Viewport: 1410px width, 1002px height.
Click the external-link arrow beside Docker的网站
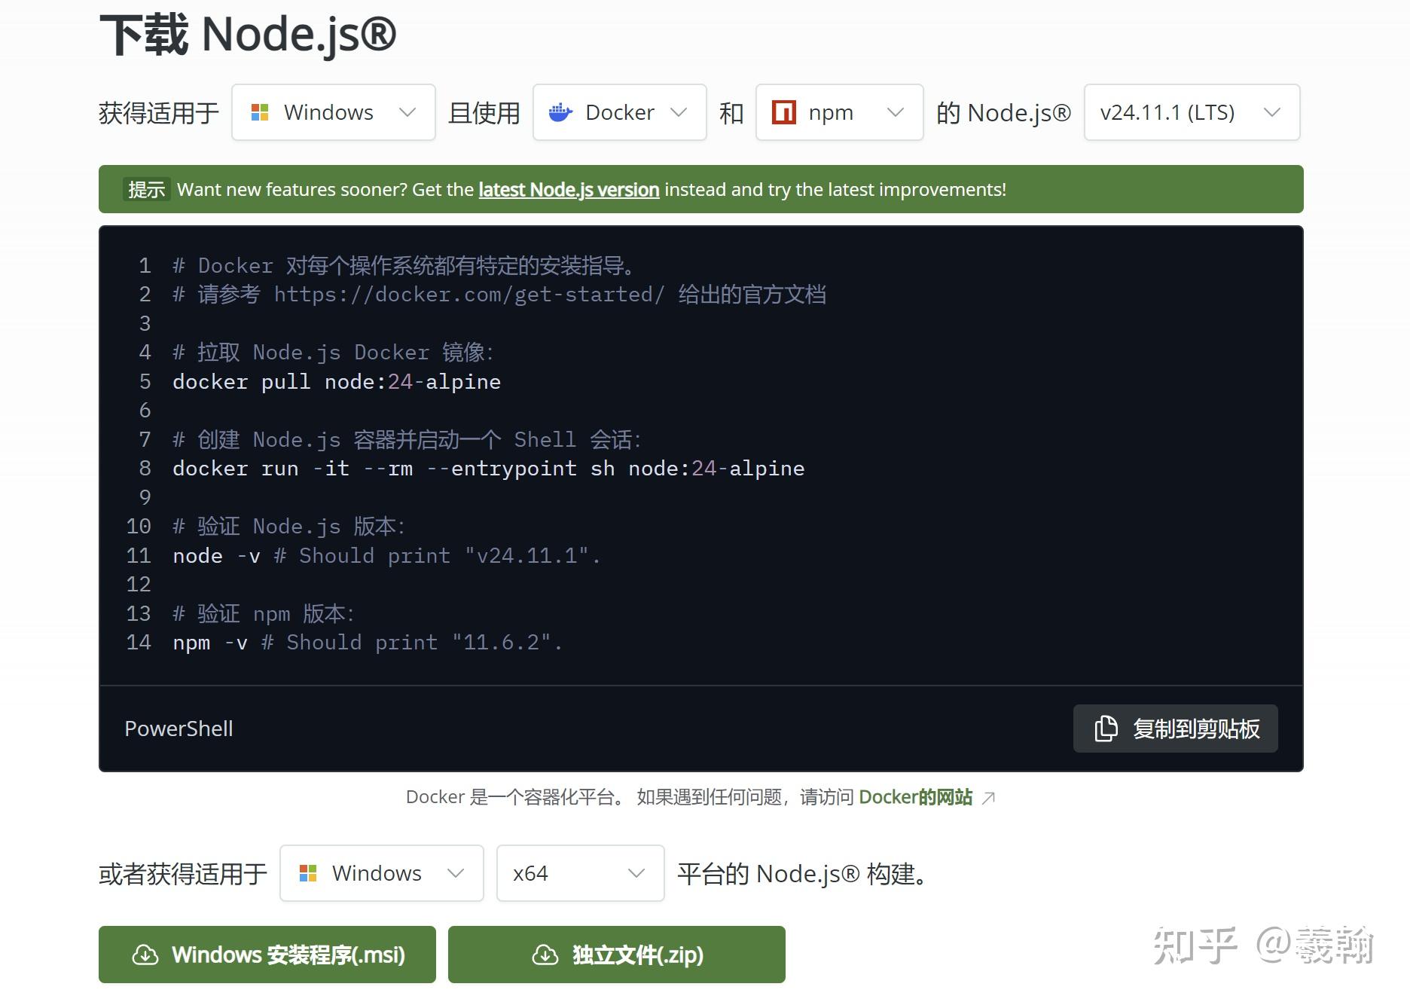[988, 796]
